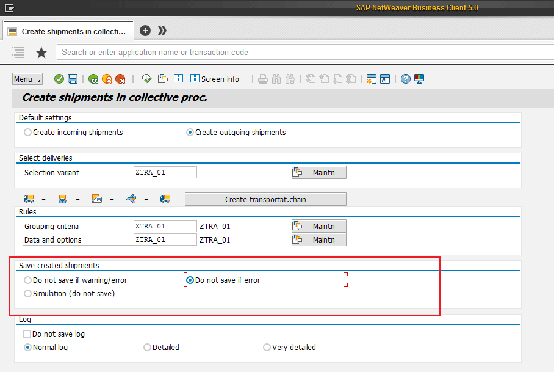The height and width of the screenshot is (372, 554).
Task: Click the Create New Session icon
Action: point(372,79)
